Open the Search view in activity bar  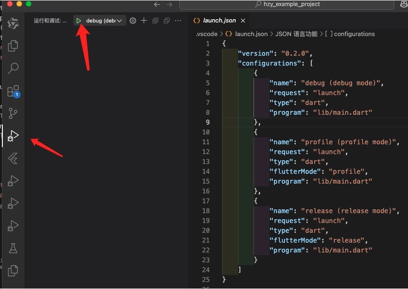13,68
